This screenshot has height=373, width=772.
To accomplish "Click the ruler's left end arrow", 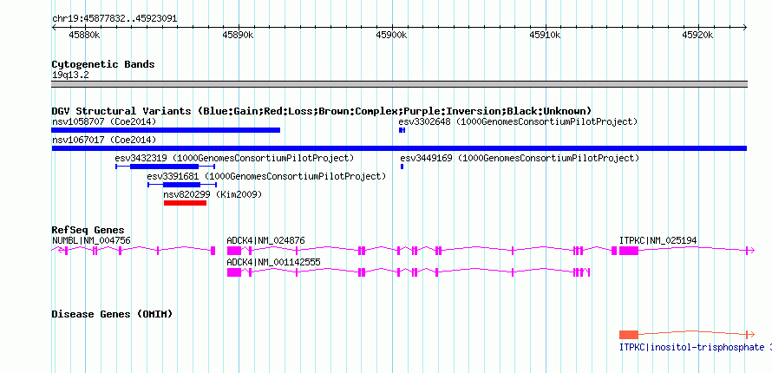I will pyautogui.click(x=54, y=28).
